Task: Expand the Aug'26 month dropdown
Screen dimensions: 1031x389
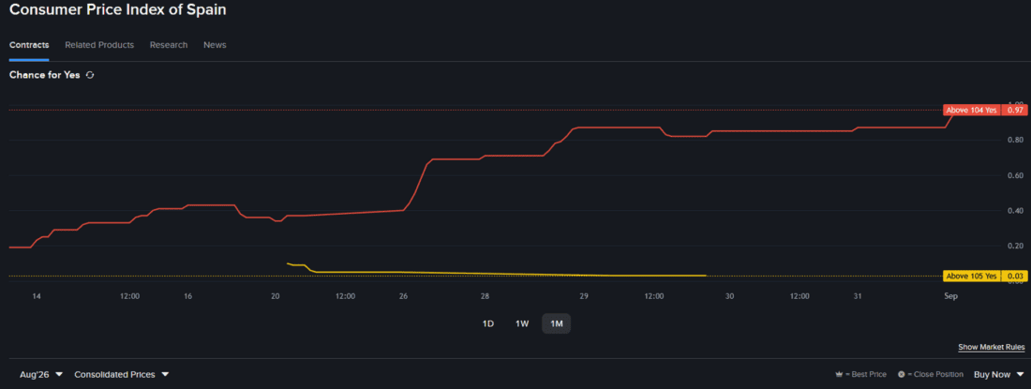Action: (40, 375)
